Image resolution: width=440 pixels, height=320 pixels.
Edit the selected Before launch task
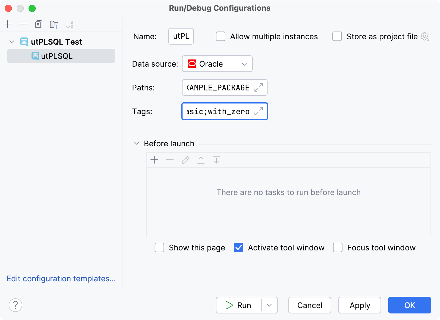coord(185,160)
